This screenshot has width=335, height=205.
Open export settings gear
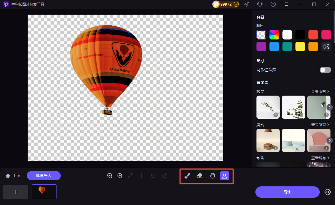point(328,192)
